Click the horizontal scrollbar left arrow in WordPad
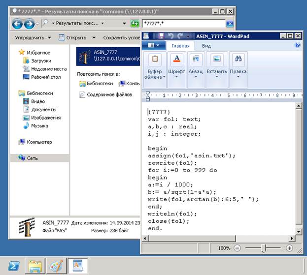307x275 pixels. [x=145, y=239]
